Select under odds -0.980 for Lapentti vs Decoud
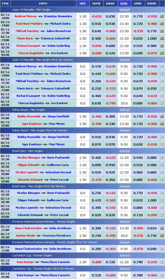165x279 pixels. tap(152, 208)
